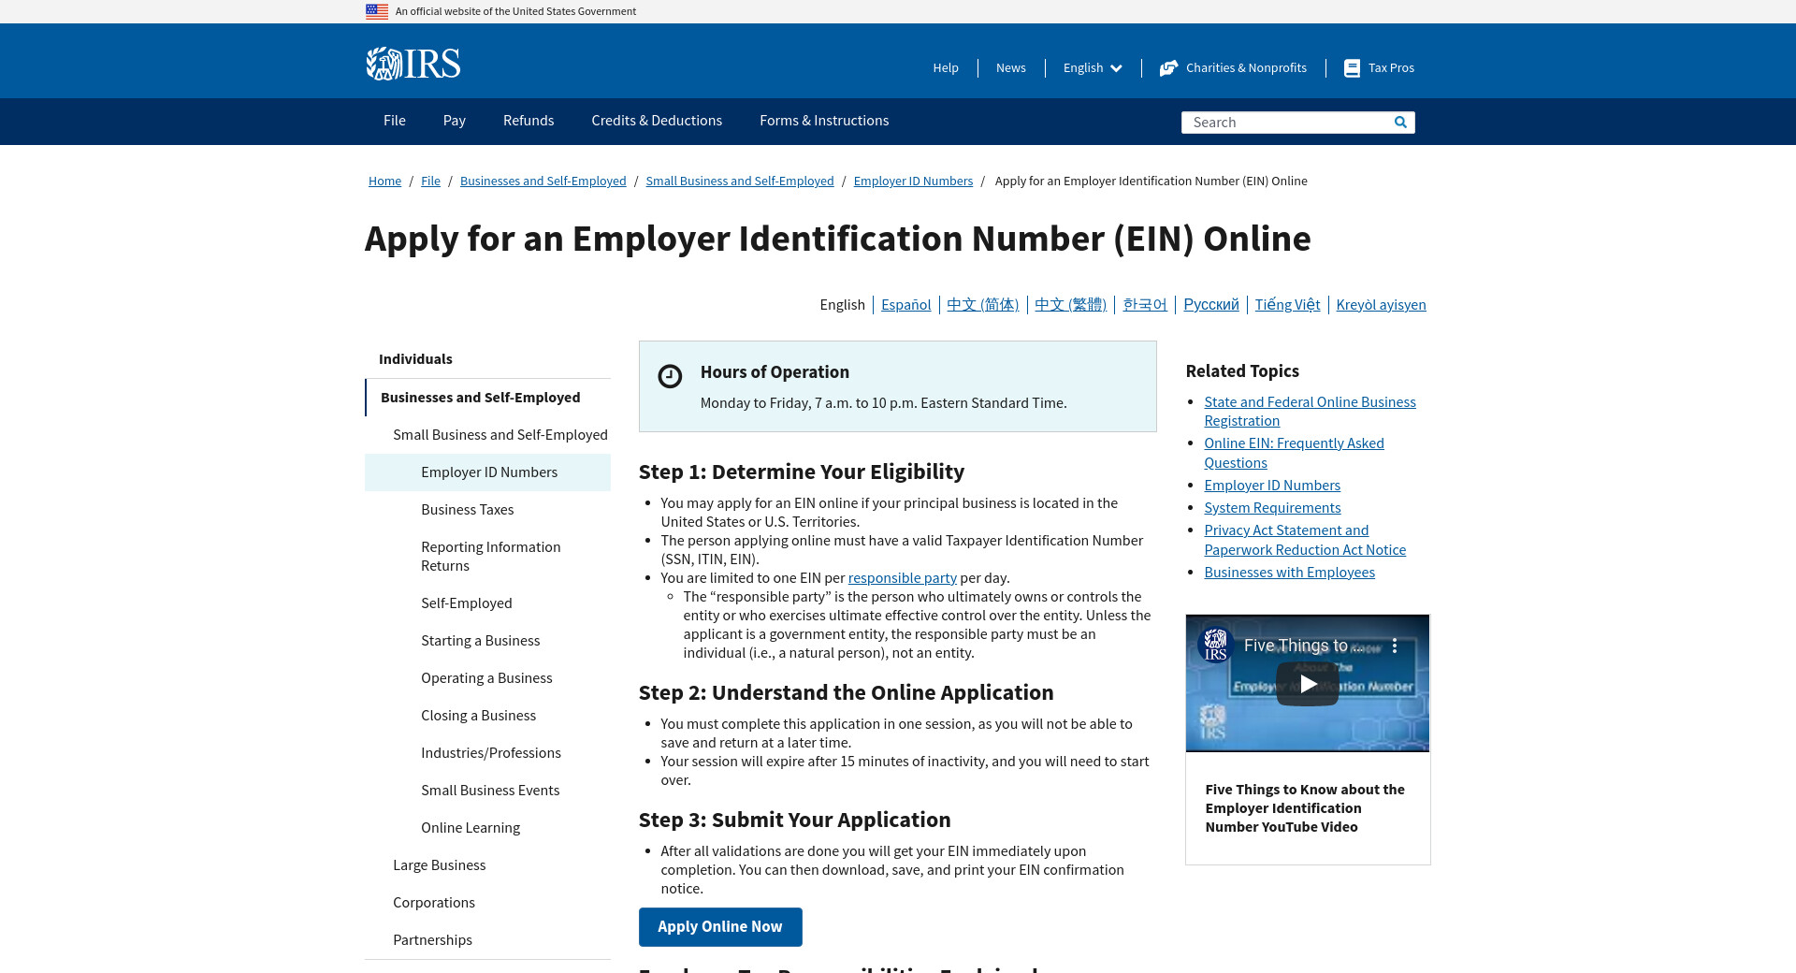Open Reporting Information Returns sidebar item
This screenshot has height=973, width=1796.
487,557
